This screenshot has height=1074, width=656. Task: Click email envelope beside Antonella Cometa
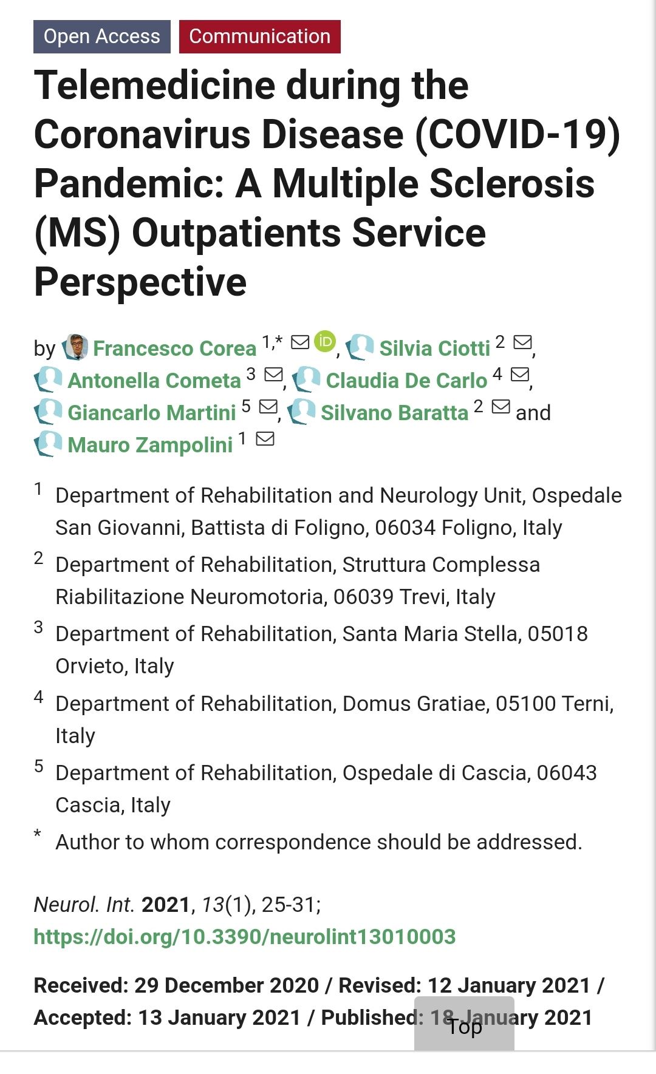274,375
